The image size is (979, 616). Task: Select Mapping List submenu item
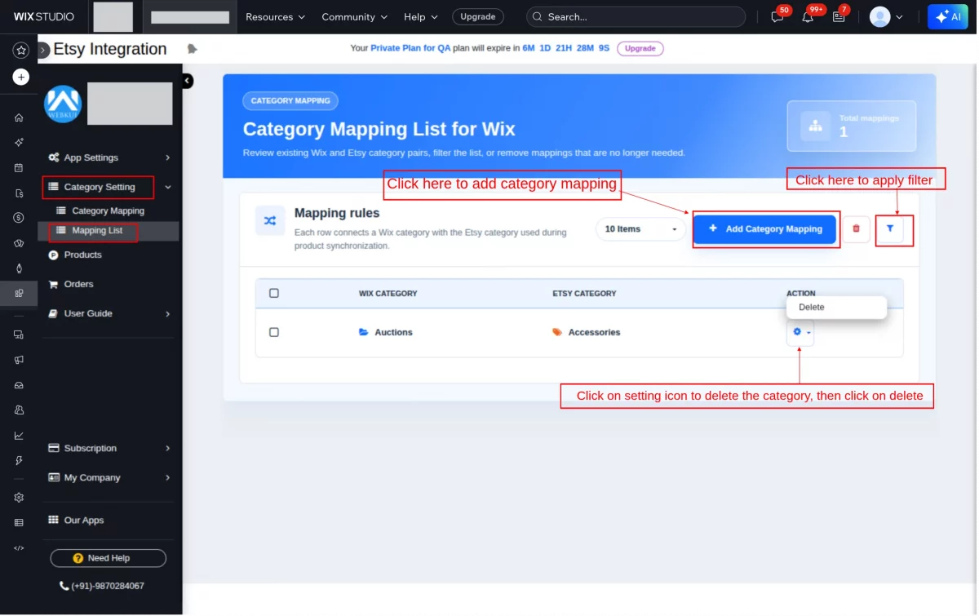(x=97, y=230)
